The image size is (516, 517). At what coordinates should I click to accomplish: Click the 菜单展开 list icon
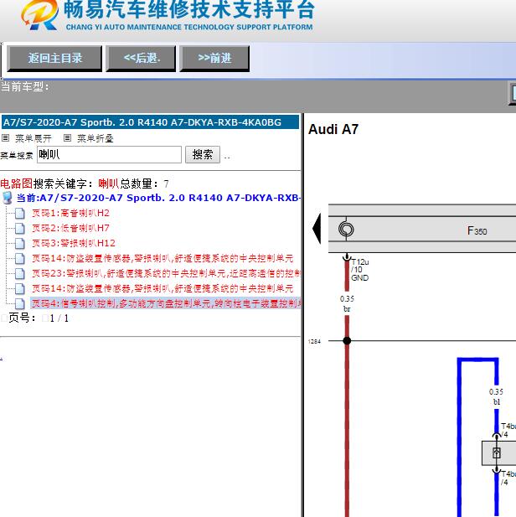pyautogui.click(x=5, y=137)
